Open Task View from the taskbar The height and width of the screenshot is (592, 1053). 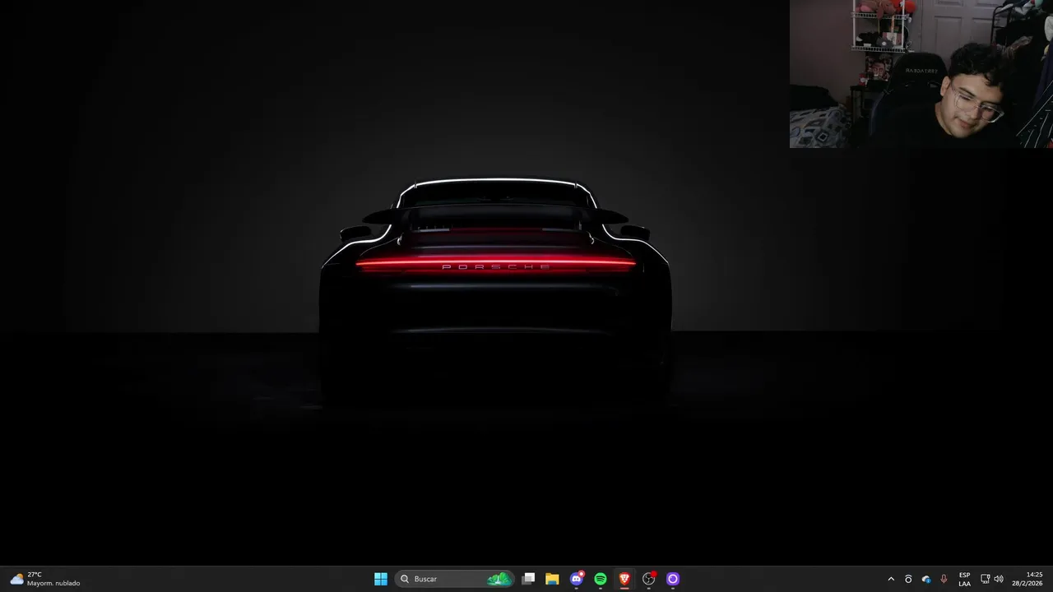(528, 579)
